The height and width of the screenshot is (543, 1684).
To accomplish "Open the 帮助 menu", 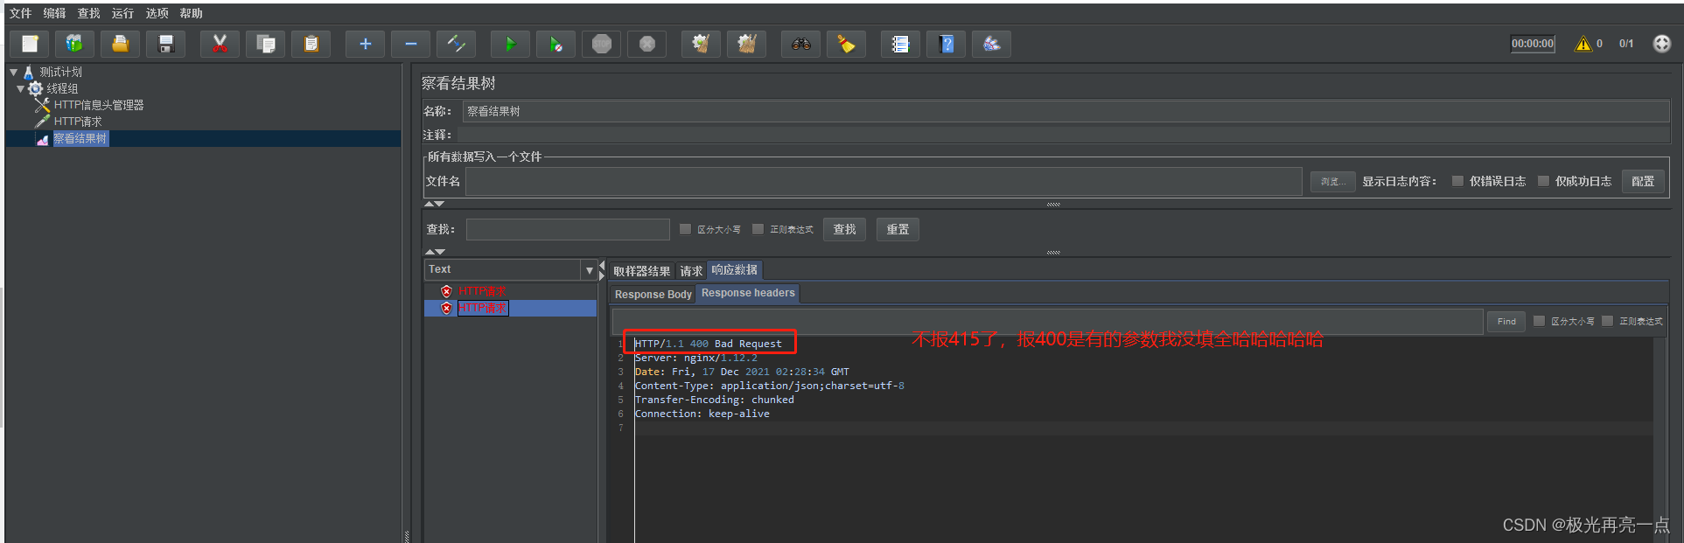I will pos(192,13).
